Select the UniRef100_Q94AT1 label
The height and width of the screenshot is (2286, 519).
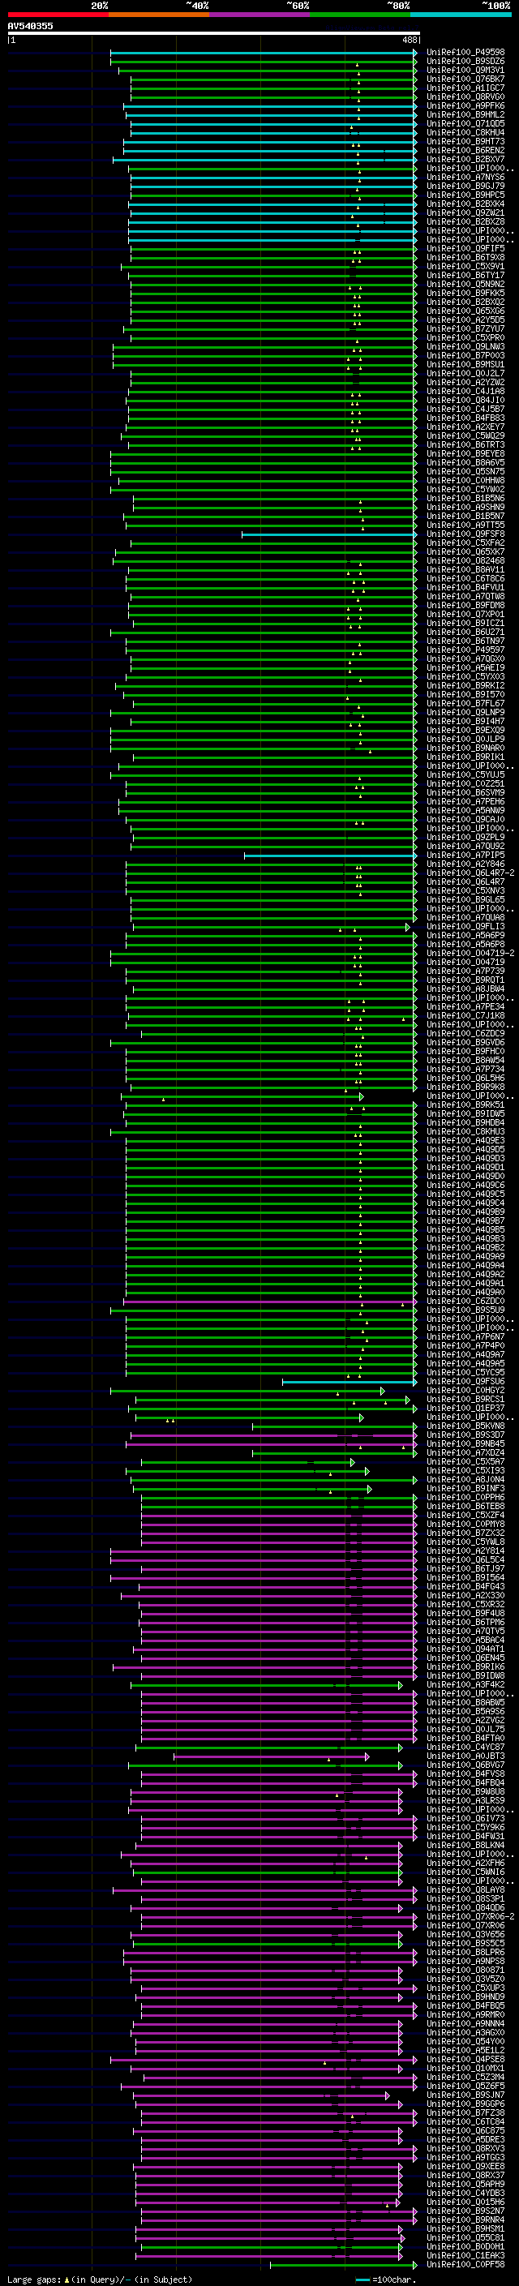[465, 1649]
